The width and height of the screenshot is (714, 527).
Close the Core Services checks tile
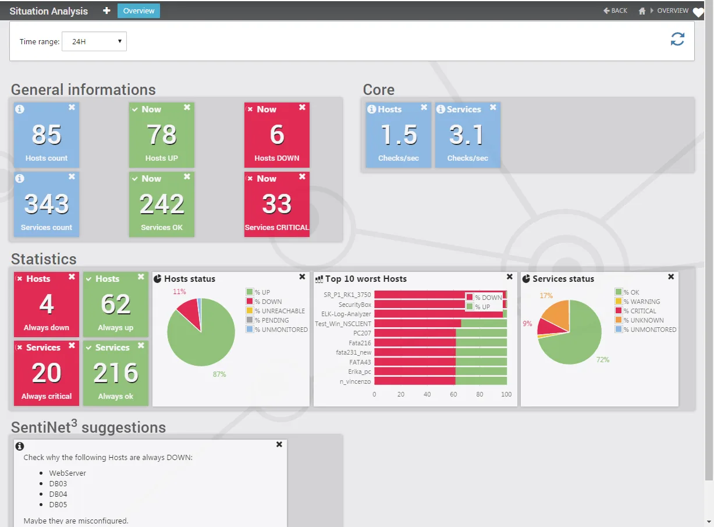click(x=493, y=107)
